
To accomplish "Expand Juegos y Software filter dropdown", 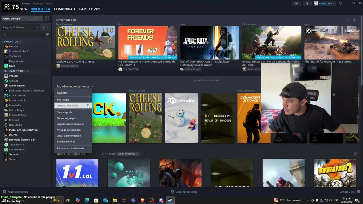I will point(20,27).
